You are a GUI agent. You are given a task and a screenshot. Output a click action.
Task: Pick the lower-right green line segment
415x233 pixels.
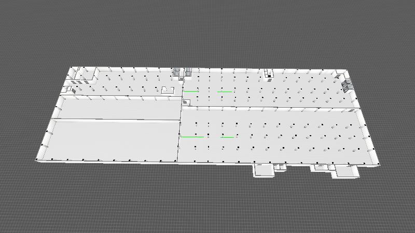[x=227, y=137]
